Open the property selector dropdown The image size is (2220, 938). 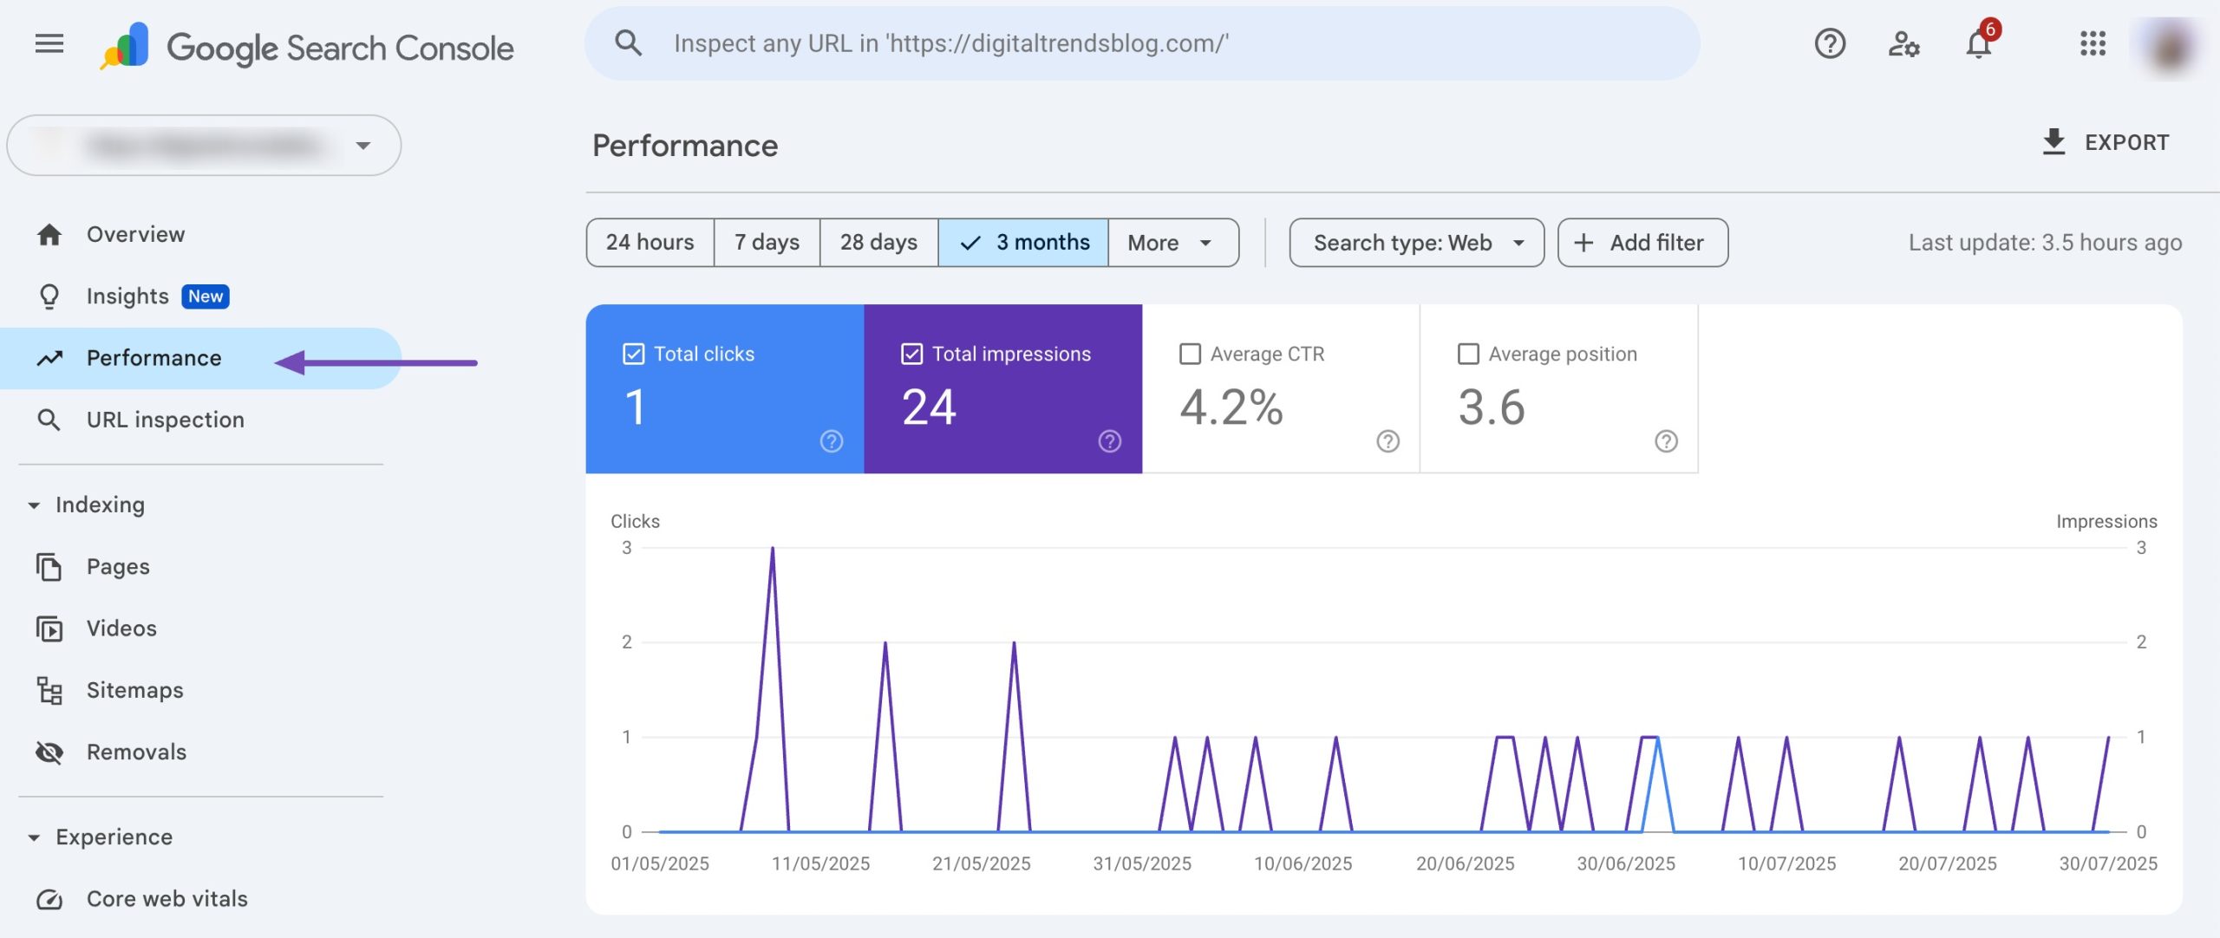point(204,146)
